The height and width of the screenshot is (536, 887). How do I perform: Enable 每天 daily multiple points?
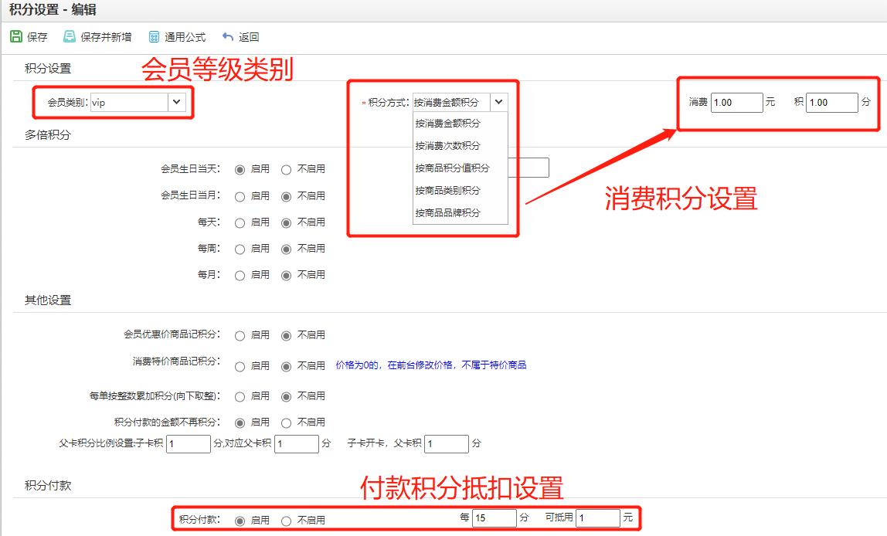[x=240, y=222]
